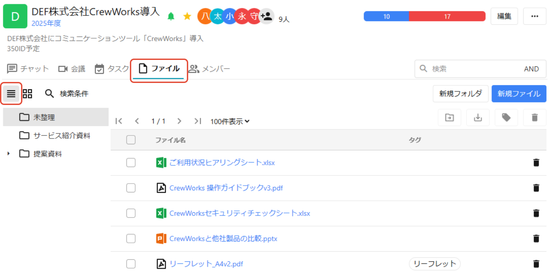Delete CrewWorksセキュリティチェックシート.xlsx with trash icon

pyautogui.click(x=536, y=213)
